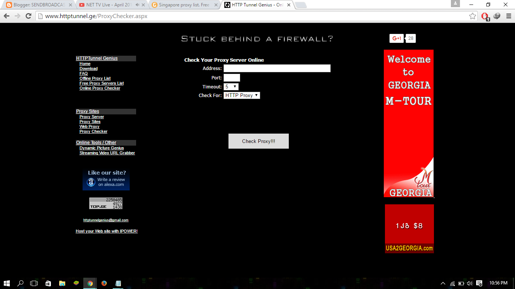The height and width of the screenshot is (289, 515).
Task: Open the Action Center notifications icon
Action: click(x=479, y=283)
